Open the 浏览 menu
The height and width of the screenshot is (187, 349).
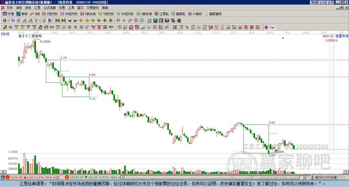coord(19,8)
